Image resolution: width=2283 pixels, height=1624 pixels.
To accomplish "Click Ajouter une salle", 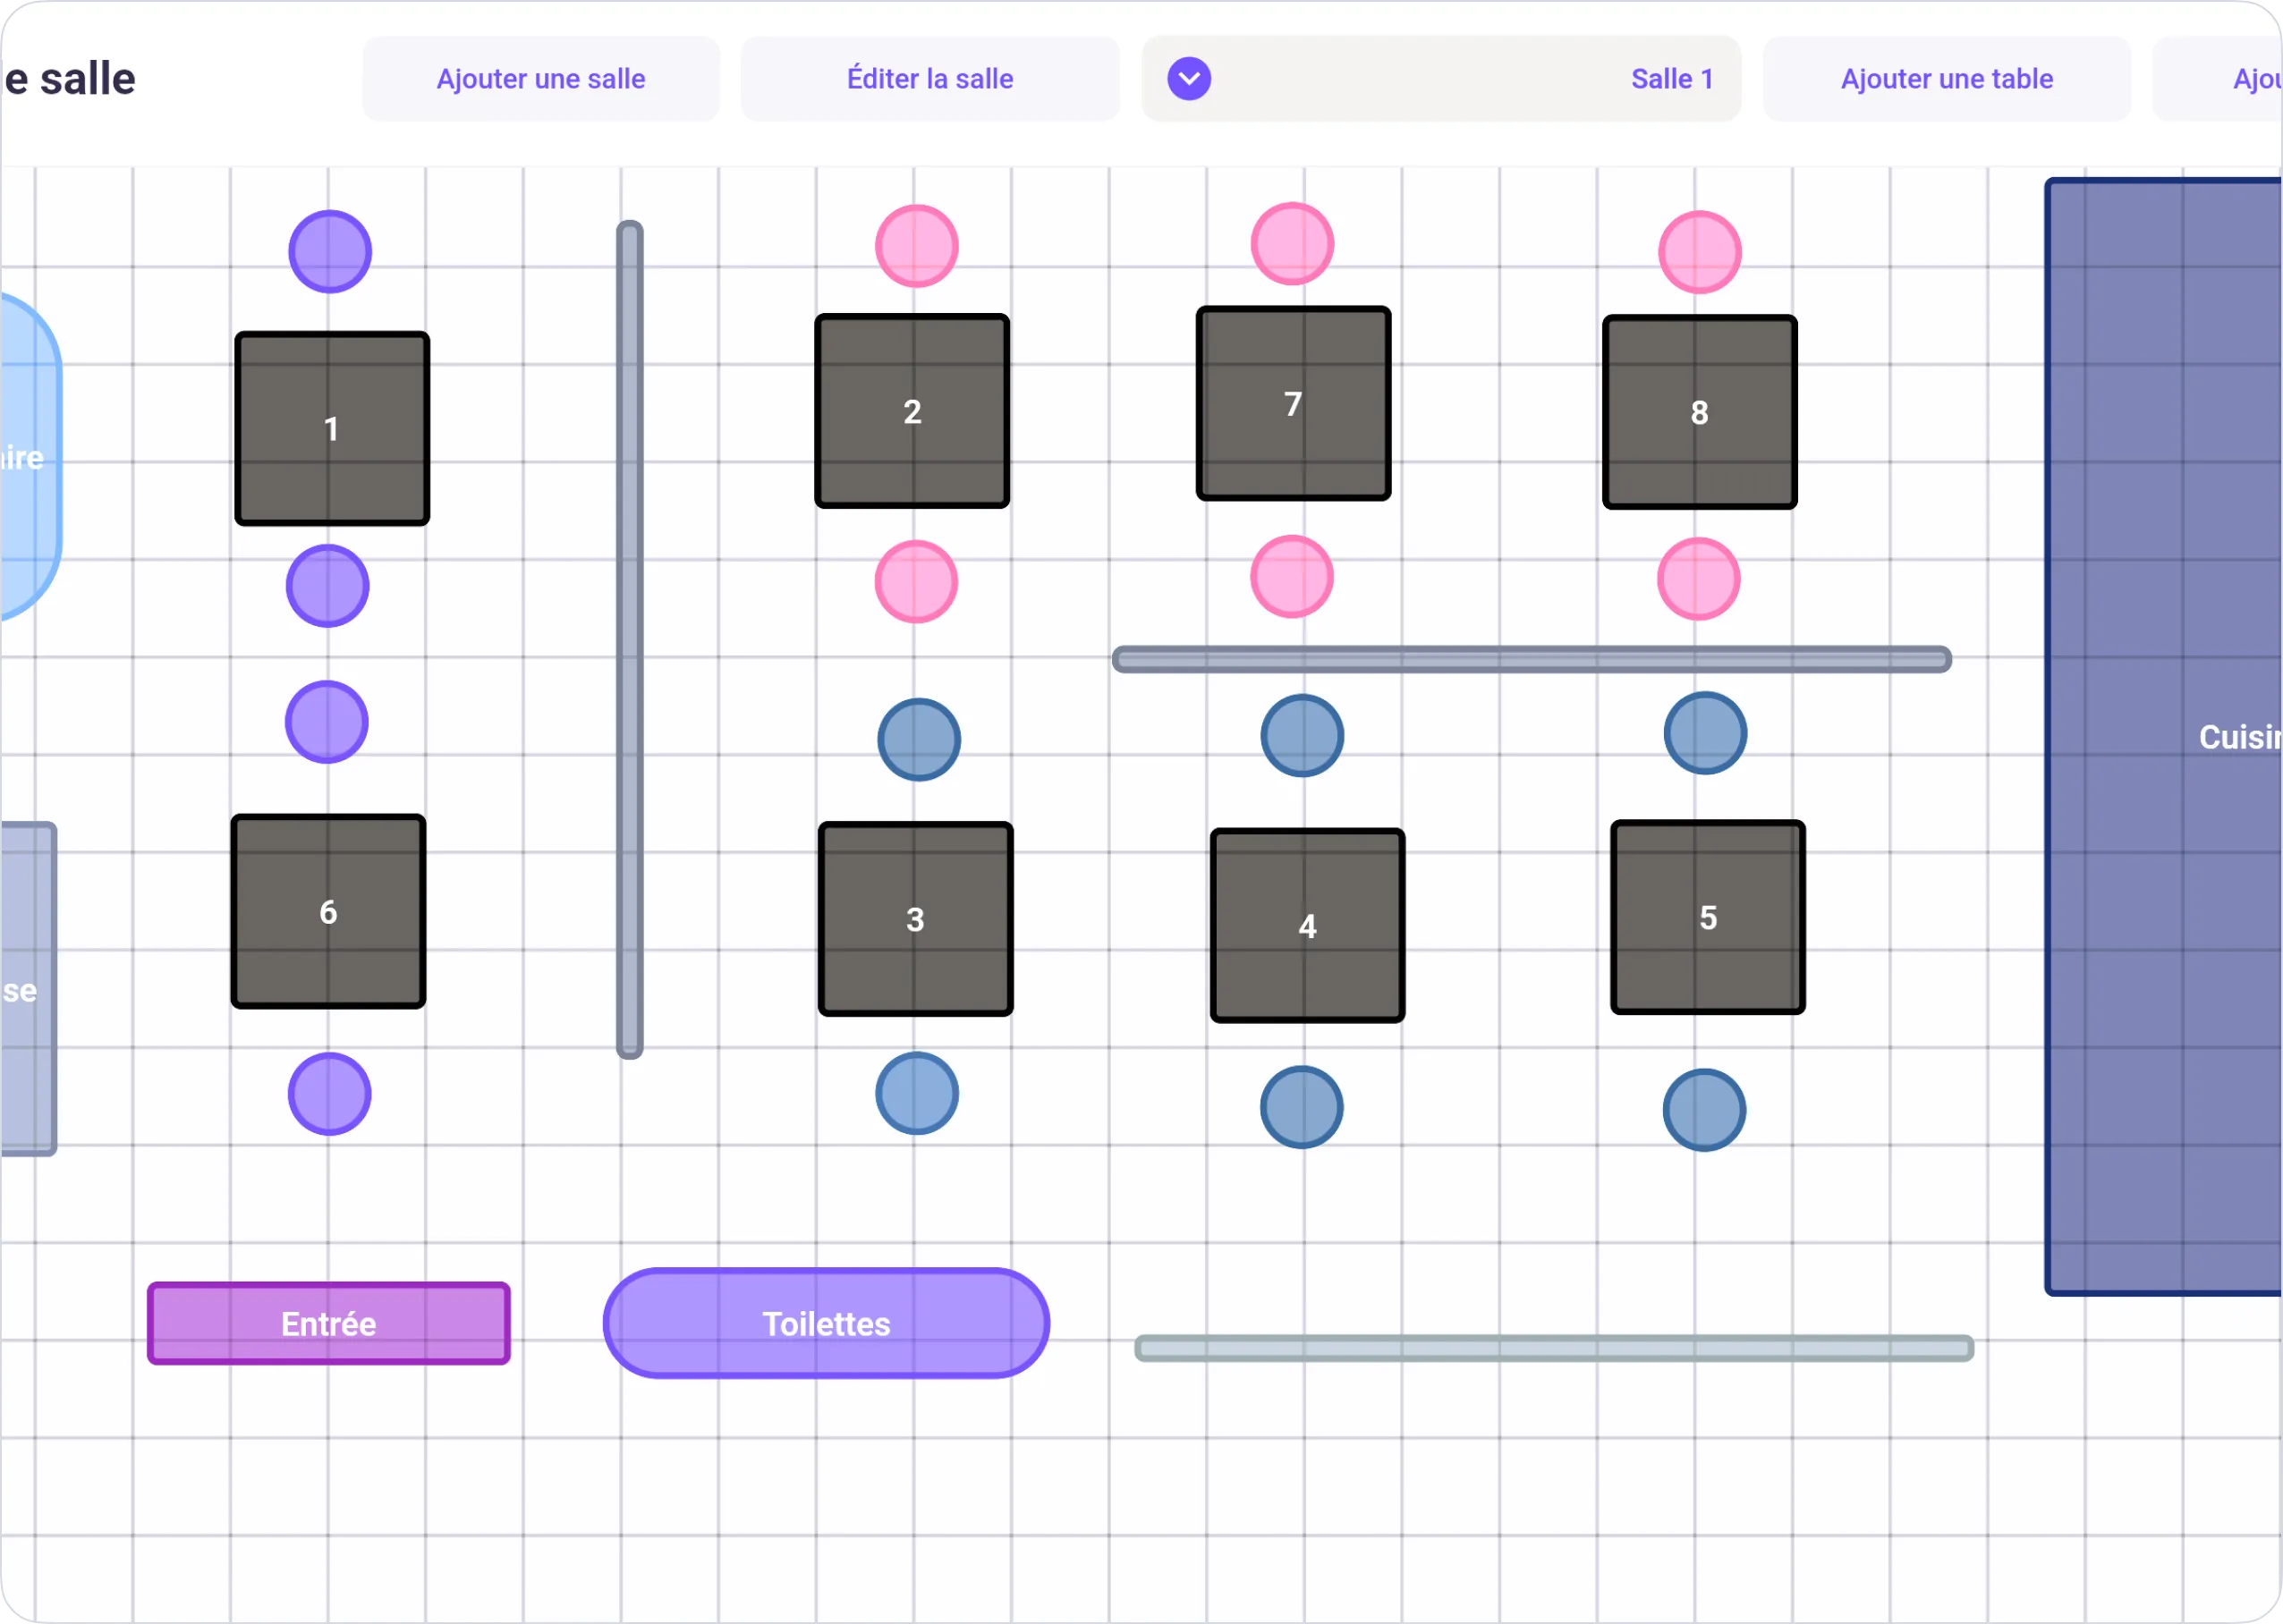I will pyautogui.click(x=540, y=78).
